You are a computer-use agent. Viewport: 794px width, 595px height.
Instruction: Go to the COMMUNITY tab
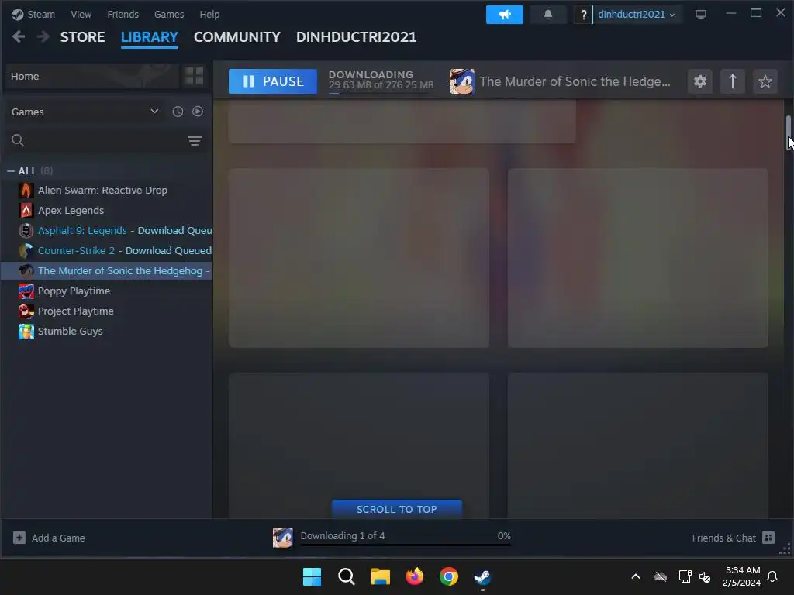237,37
